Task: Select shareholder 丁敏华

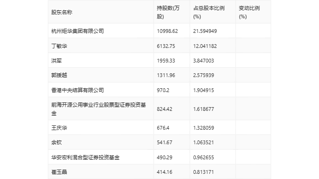Action: [x=59, y=46]
